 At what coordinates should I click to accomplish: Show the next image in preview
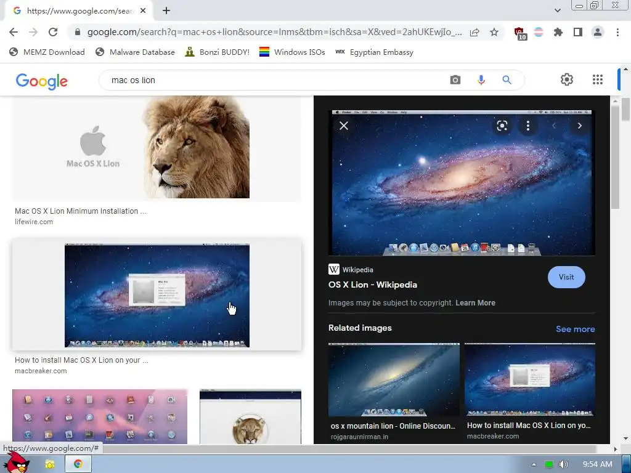pyautogui.click(x=579, y=126)
